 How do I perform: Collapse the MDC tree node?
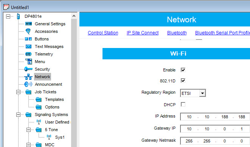click(28, 145)
